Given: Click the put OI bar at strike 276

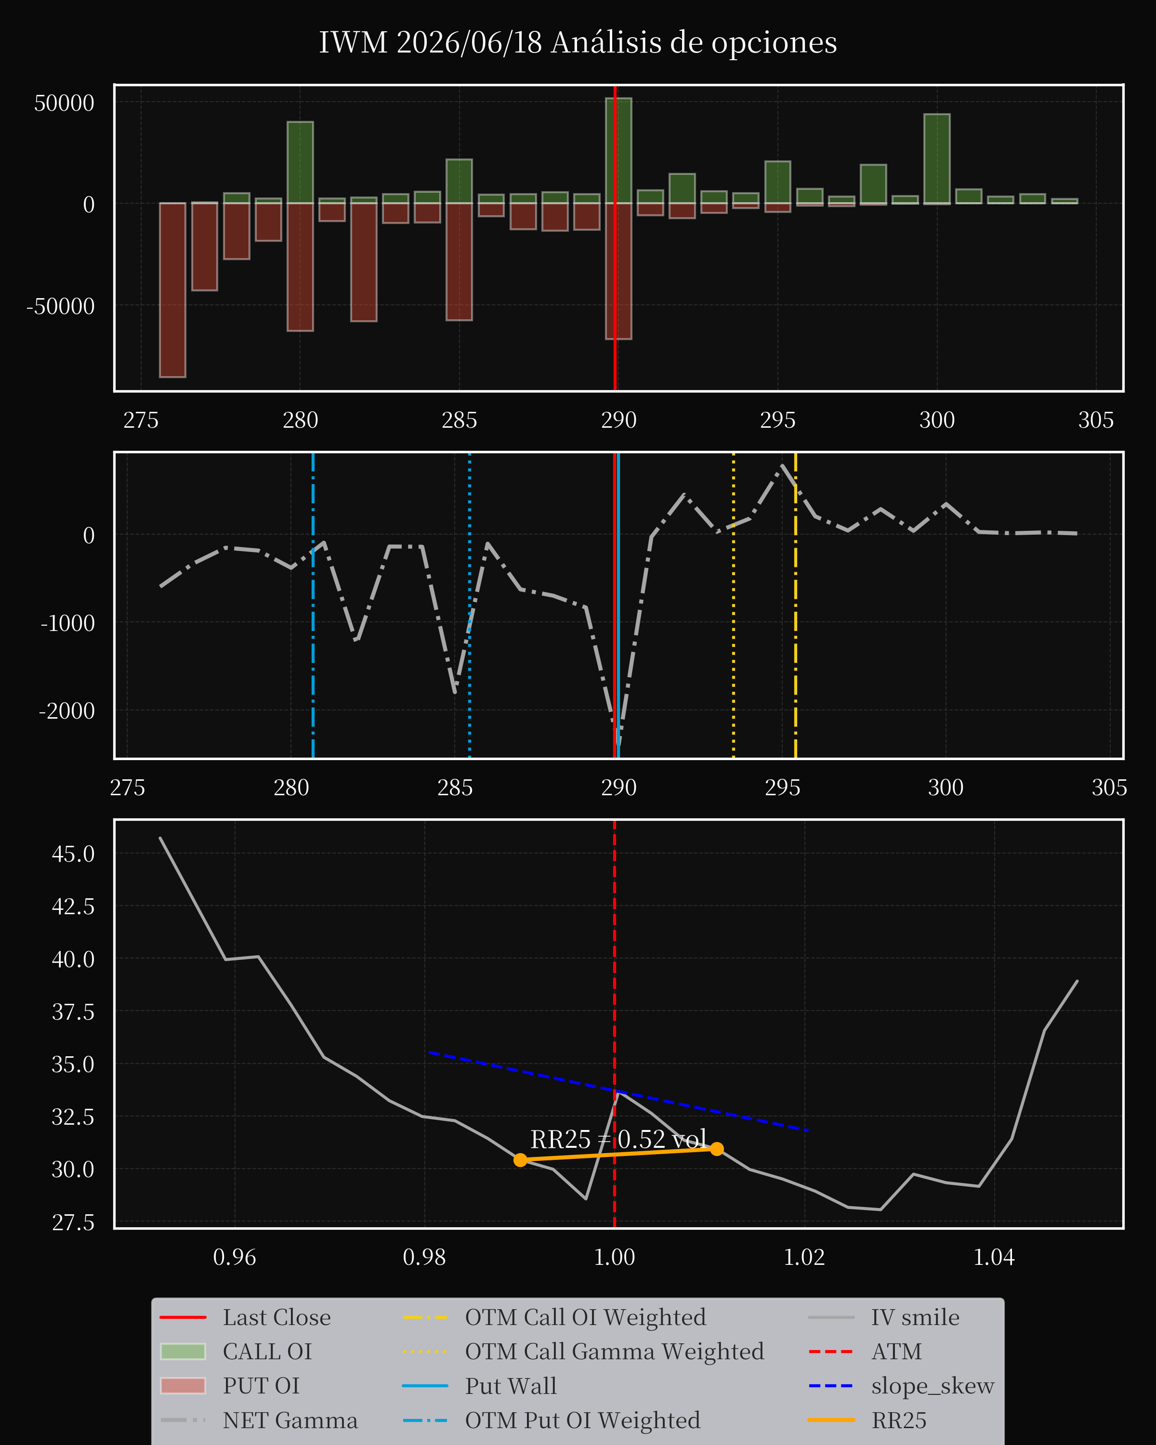Looking at the screenshot, I should click(172, 290).
